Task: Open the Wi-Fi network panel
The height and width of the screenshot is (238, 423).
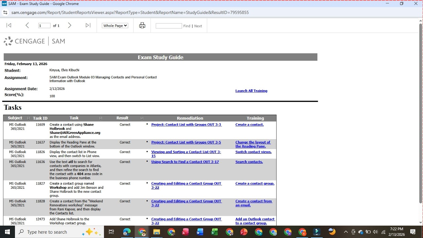Action: (383, 232)
